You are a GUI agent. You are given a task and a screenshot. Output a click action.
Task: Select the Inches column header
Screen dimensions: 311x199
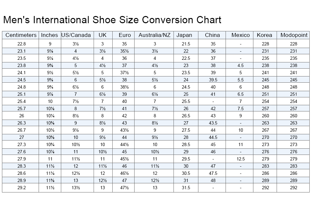click(49, 35)
